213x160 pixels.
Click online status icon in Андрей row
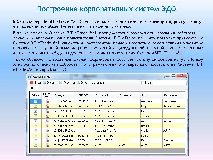[x=47, y=116]
